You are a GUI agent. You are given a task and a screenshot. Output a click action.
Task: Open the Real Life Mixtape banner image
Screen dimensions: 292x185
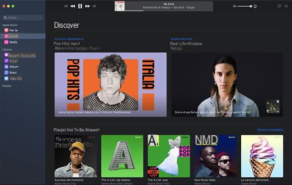point(227,85)
